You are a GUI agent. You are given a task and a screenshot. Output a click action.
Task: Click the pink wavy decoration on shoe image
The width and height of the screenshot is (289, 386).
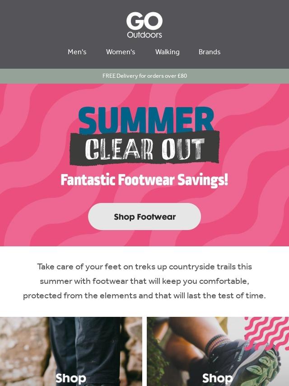[x=268, y=332]
